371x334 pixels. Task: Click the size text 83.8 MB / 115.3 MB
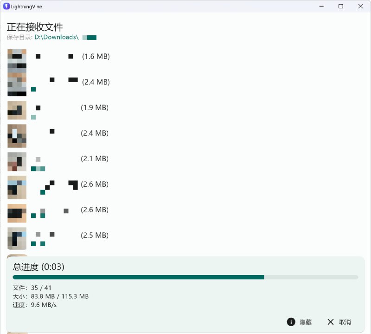pyautogui.click(x=60, y=296)
